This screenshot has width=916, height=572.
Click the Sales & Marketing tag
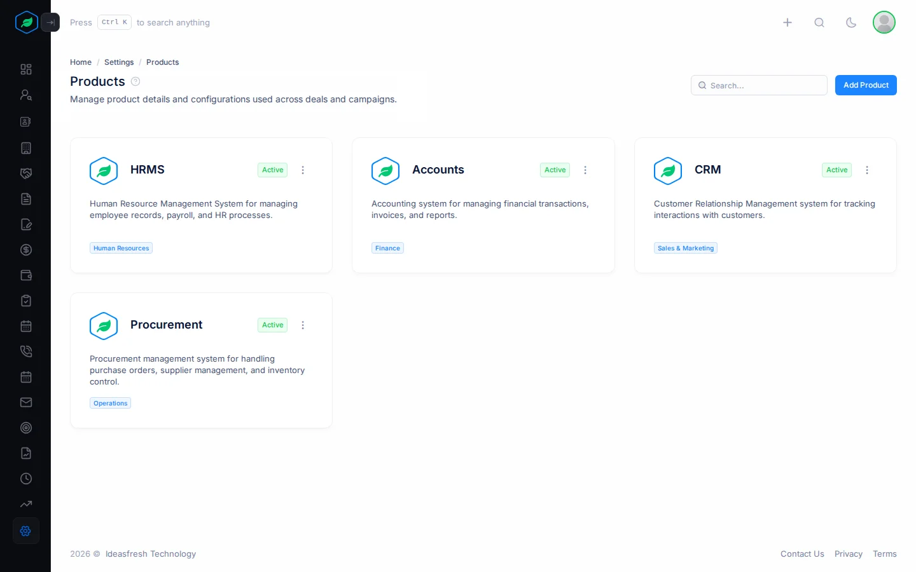686,249
